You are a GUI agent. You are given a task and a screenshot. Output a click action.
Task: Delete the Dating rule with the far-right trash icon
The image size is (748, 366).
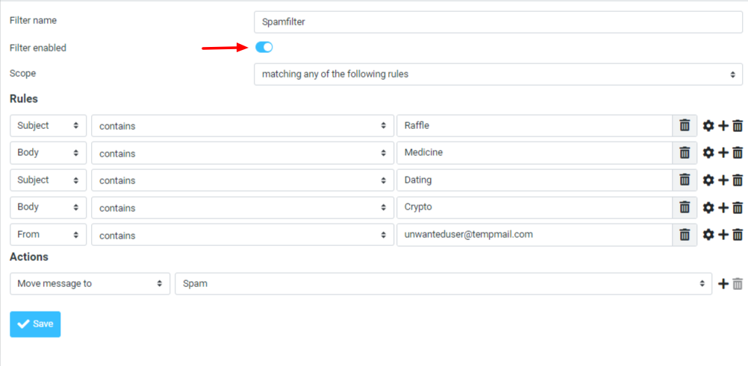[x=738, y=180]
